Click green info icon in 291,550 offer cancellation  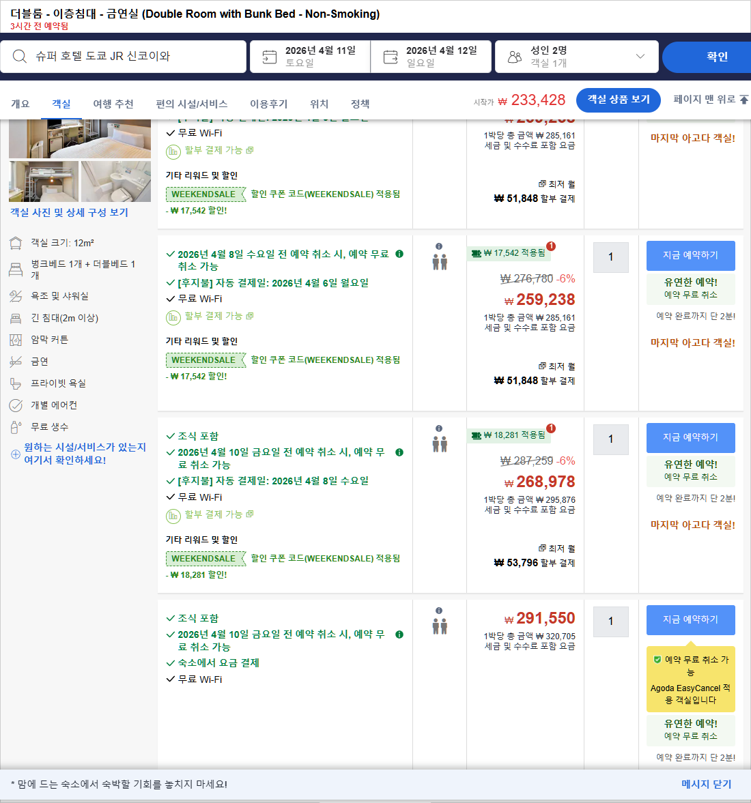pyautogui.click(x=399, y=634)
